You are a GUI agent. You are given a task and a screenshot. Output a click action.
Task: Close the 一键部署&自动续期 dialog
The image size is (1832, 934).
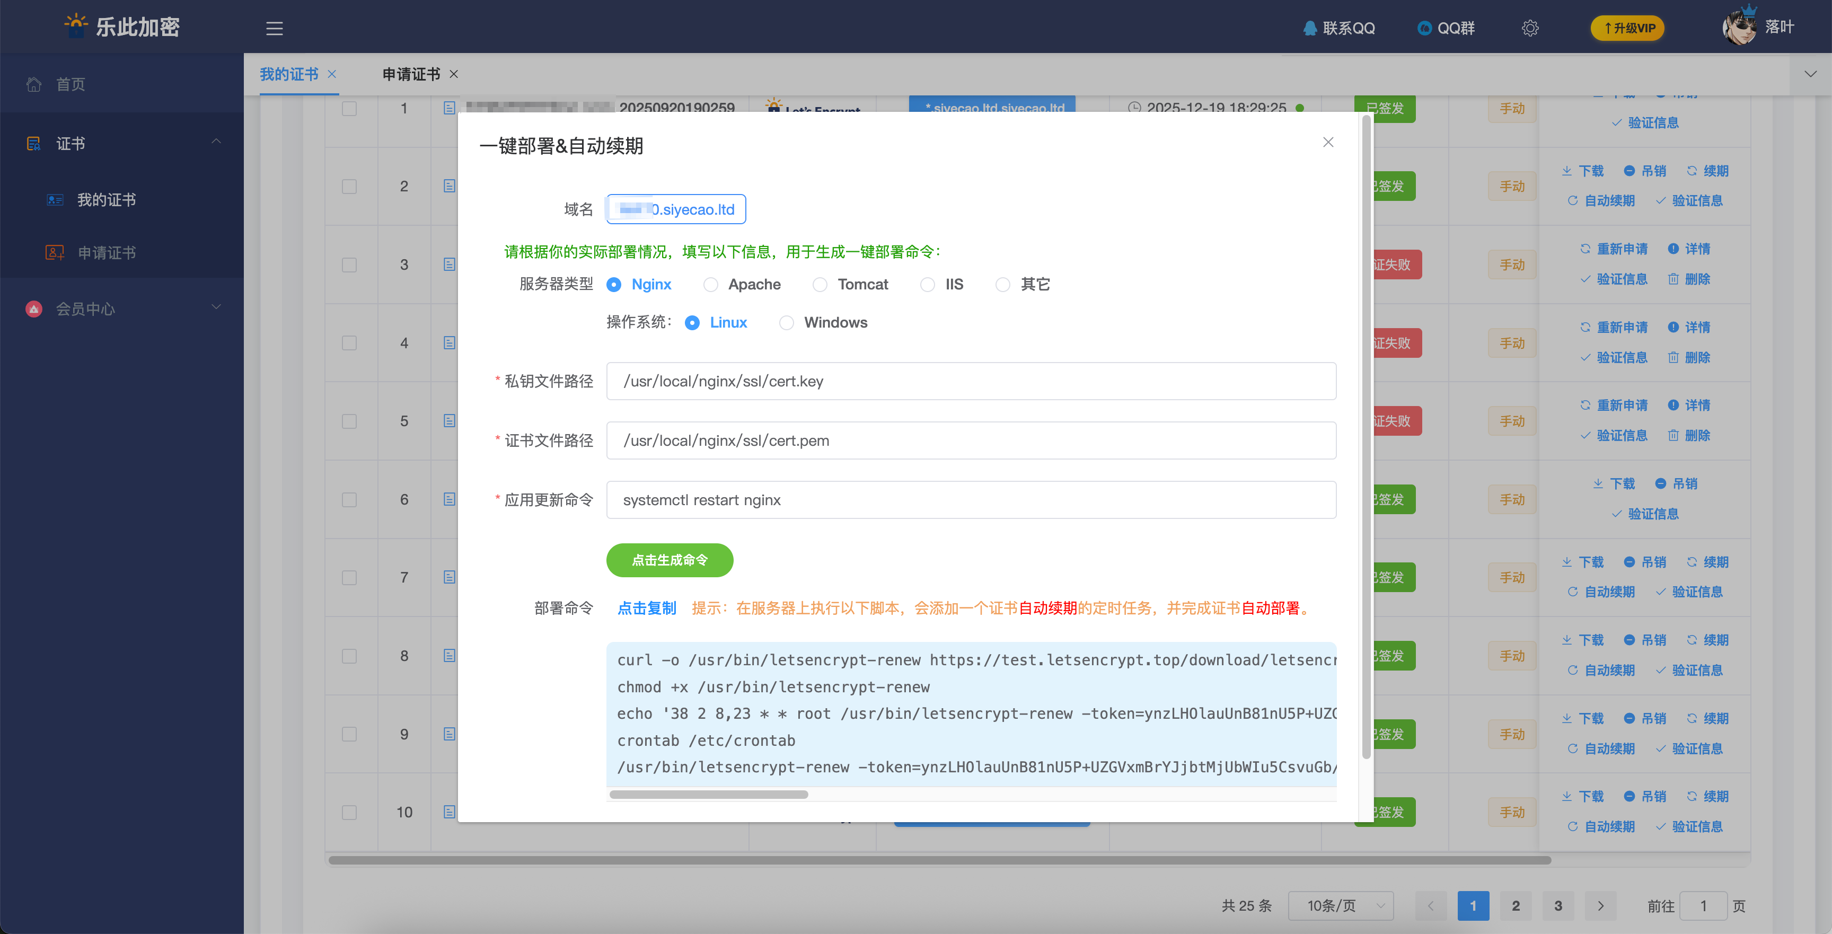[1328, 142]
